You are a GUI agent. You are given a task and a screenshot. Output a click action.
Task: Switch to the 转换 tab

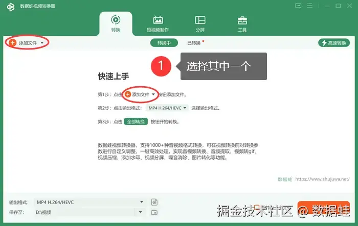tap(116, 23)
